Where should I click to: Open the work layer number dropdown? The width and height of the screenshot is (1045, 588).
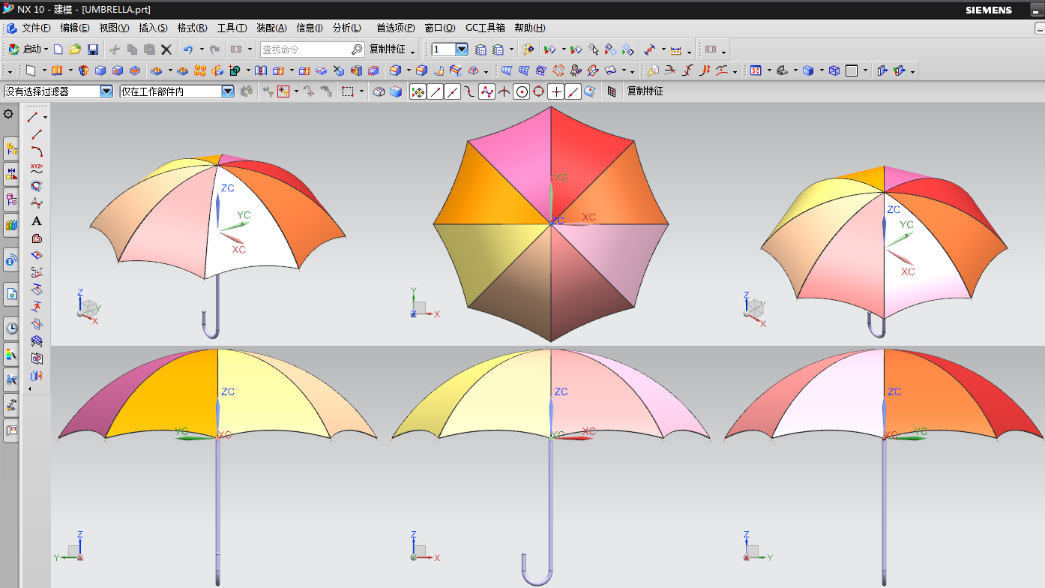click(462, 49)
